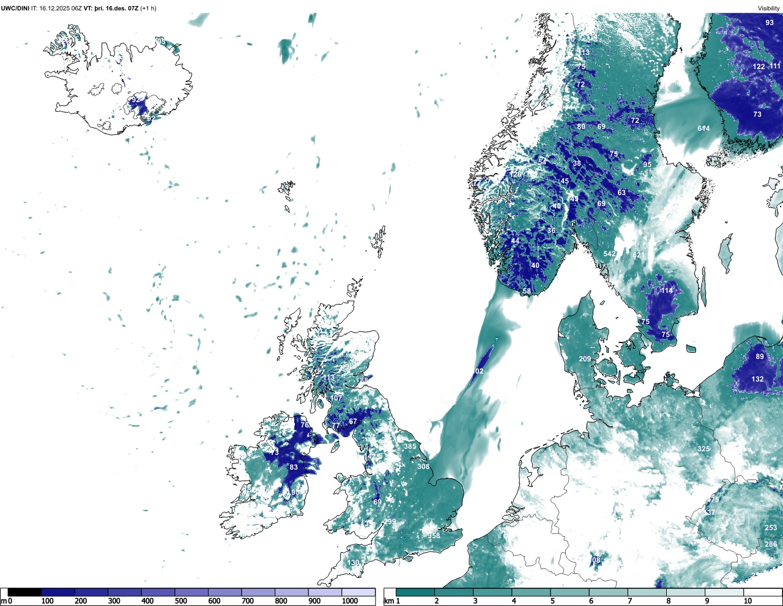Pick the 500–600 m legend color segment
This screenshot has width=783, height=606.
coord(191,593)
